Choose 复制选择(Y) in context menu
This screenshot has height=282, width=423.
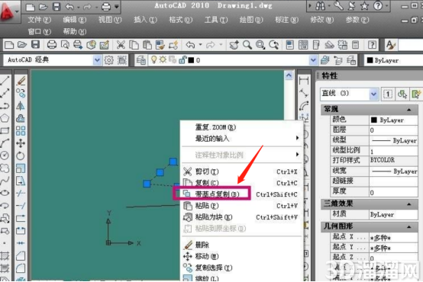(x=241, y=268)
